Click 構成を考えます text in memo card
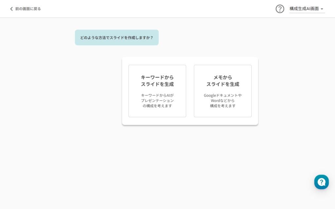Viewport: 335px width, 209px height. pyautogui.click(x=222, y=106)
